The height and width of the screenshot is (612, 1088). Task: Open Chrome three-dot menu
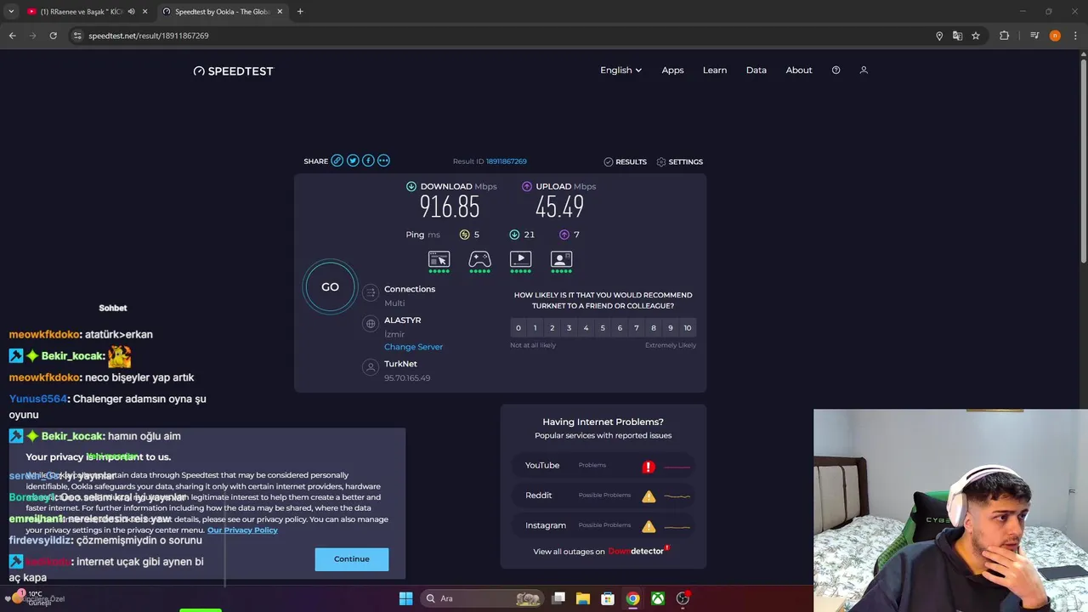tap(1075, 36)
